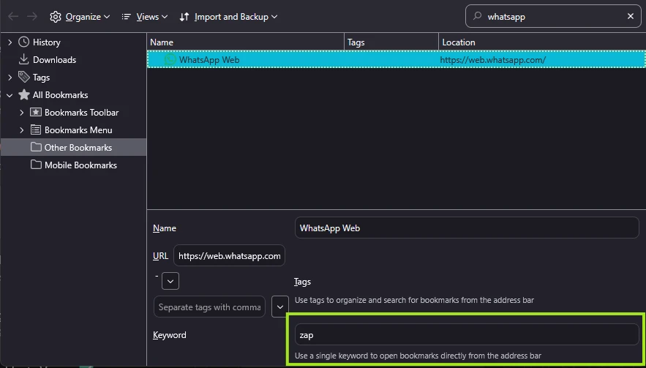
Task: Clear the search with the X button
Action: point(631,17)
